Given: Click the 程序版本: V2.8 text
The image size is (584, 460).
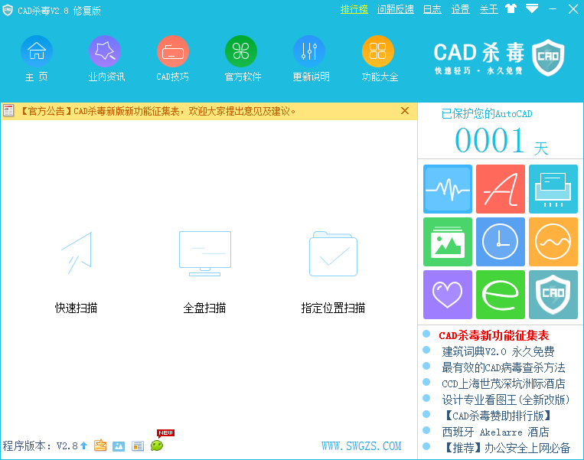Looking at the screenshot, I should point(41,446).
